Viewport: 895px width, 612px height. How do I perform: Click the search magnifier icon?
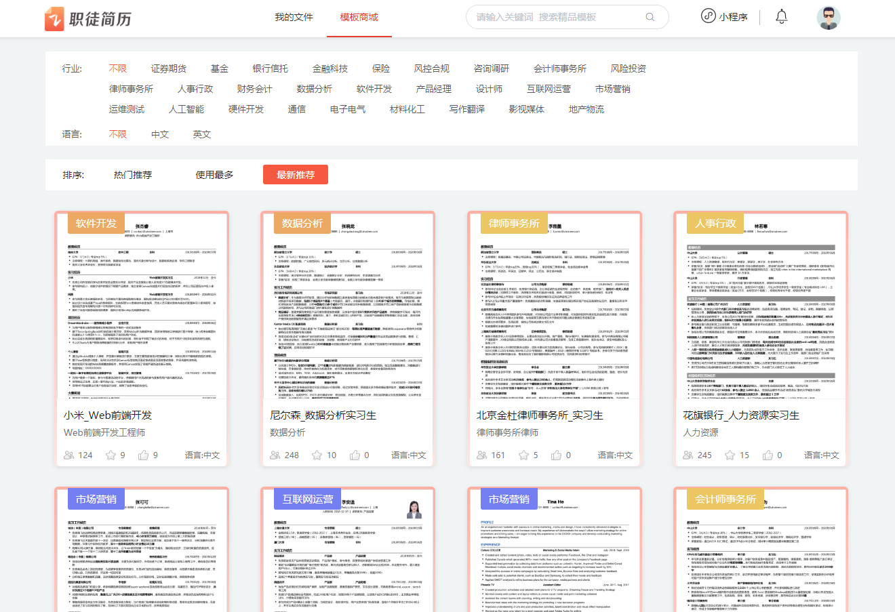tap(650, 17)
